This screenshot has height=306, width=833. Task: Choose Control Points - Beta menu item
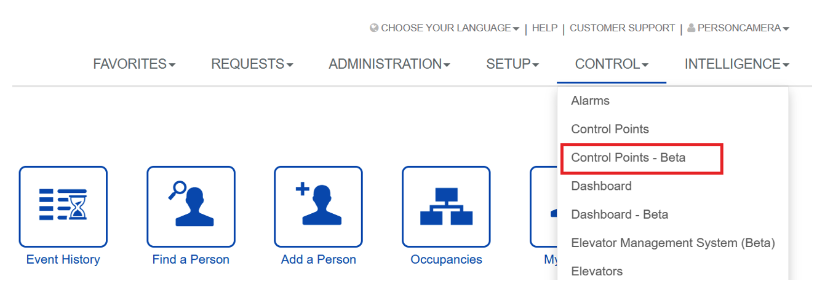pos(628,158)
